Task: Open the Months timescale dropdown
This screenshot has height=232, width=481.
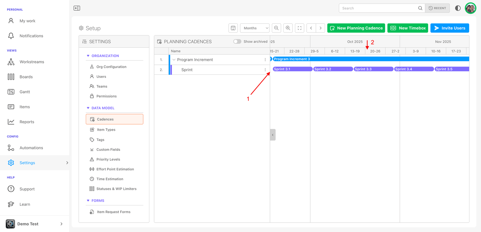Action: [x=255, y=28]
